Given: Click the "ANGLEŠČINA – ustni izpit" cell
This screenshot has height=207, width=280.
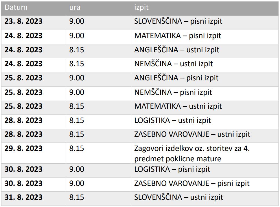Looking at the screenshot, I should pyautogui.click(x=177, y=50).
